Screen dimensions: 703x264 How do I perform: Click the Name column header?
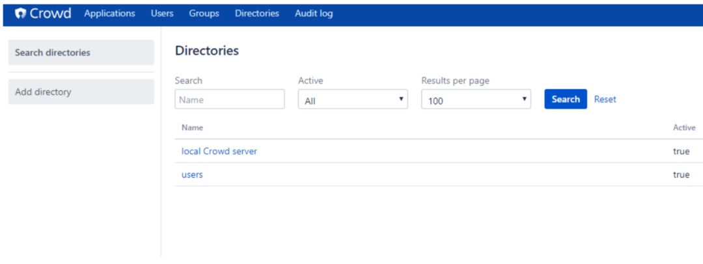pos(192,127)
